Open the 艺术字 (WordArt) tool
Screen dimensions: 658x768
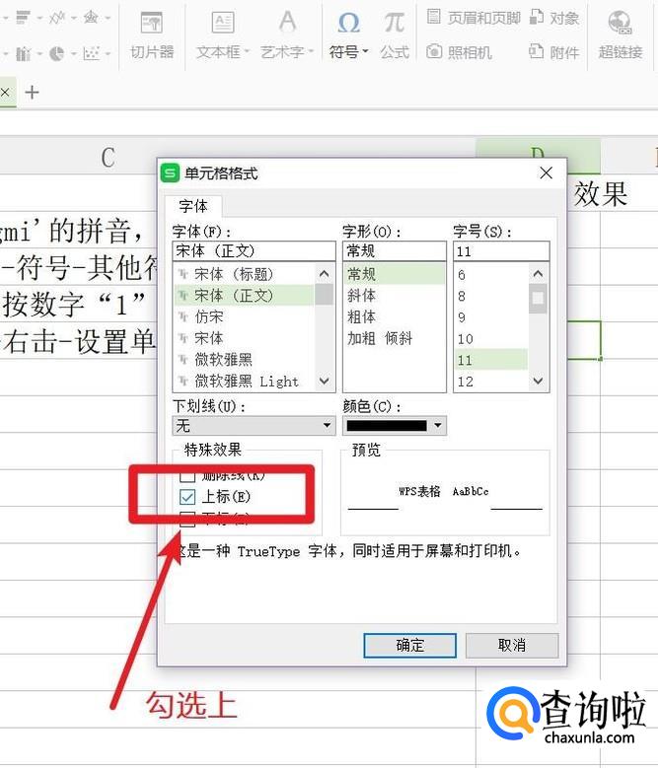click(x=287, y=23)
